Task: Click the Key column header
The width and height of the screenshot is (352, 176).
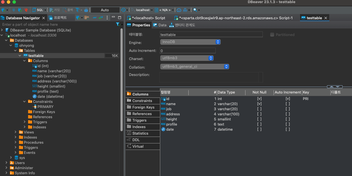Action: tap(316, 92)
